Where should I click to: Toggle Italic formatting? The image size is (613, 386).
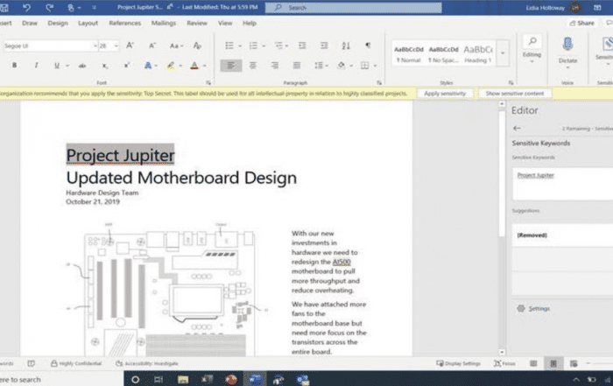(36, 66)
